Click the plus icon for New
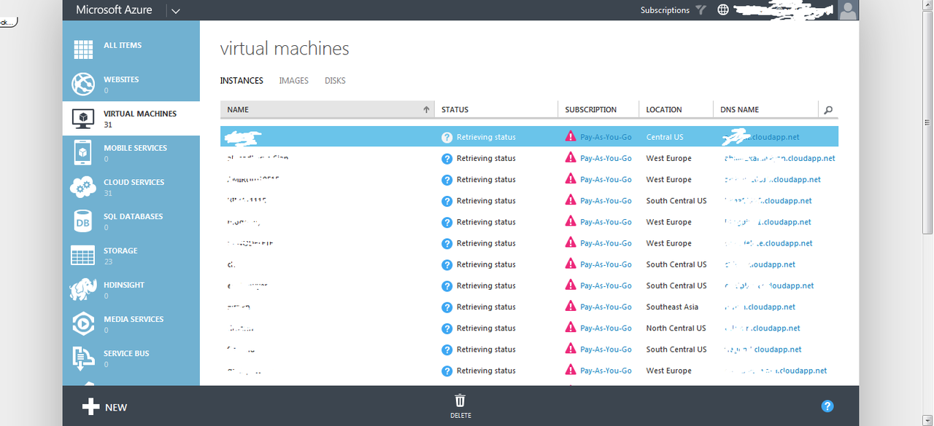Screen dimensions: 934x426 (x=90, y=407)
